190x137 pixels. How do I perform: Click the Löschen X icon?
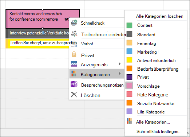(74, 95)
